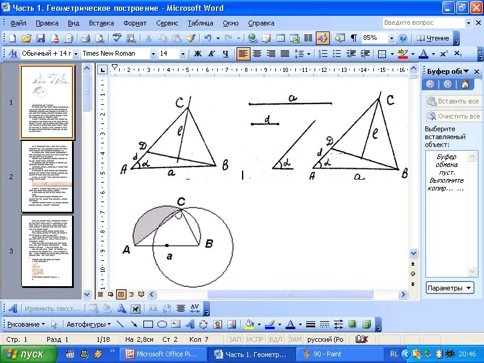Image resolution: width=484 pixels, height=363 pixels.
Task: Undo the last action
Action: (x=208, y=38)
